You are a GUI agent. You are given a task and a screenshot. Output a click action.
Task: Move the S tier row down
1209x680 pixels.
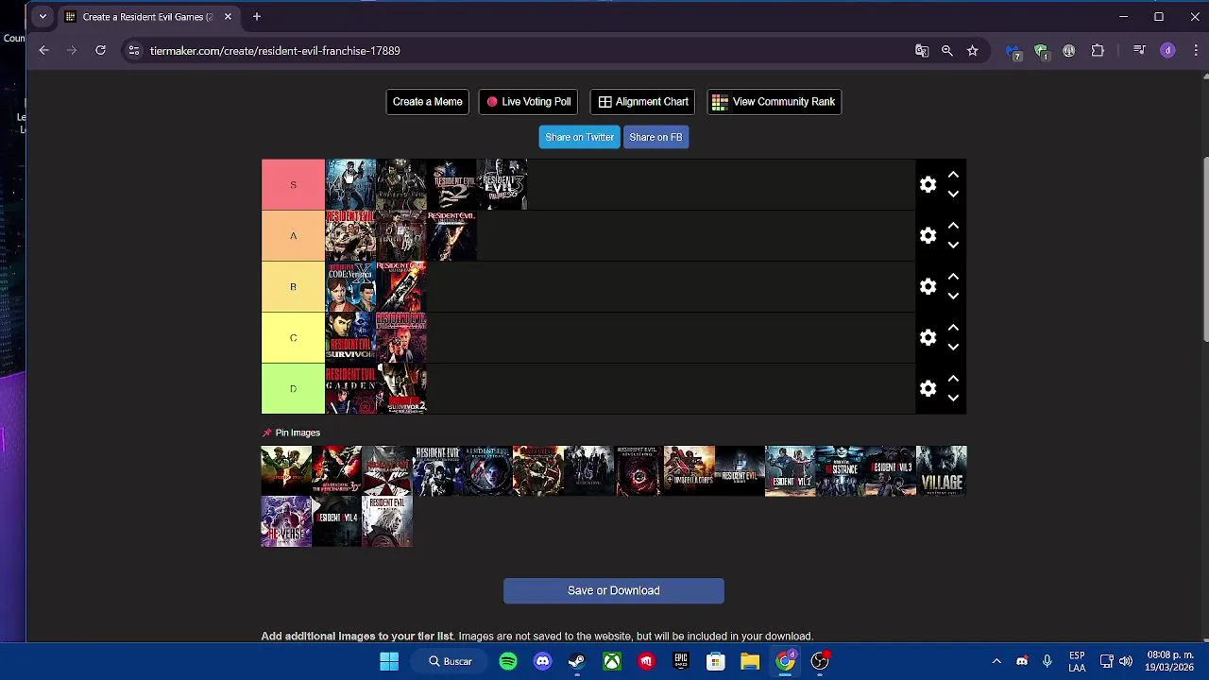pyautogui.click(x=953, y=194)
